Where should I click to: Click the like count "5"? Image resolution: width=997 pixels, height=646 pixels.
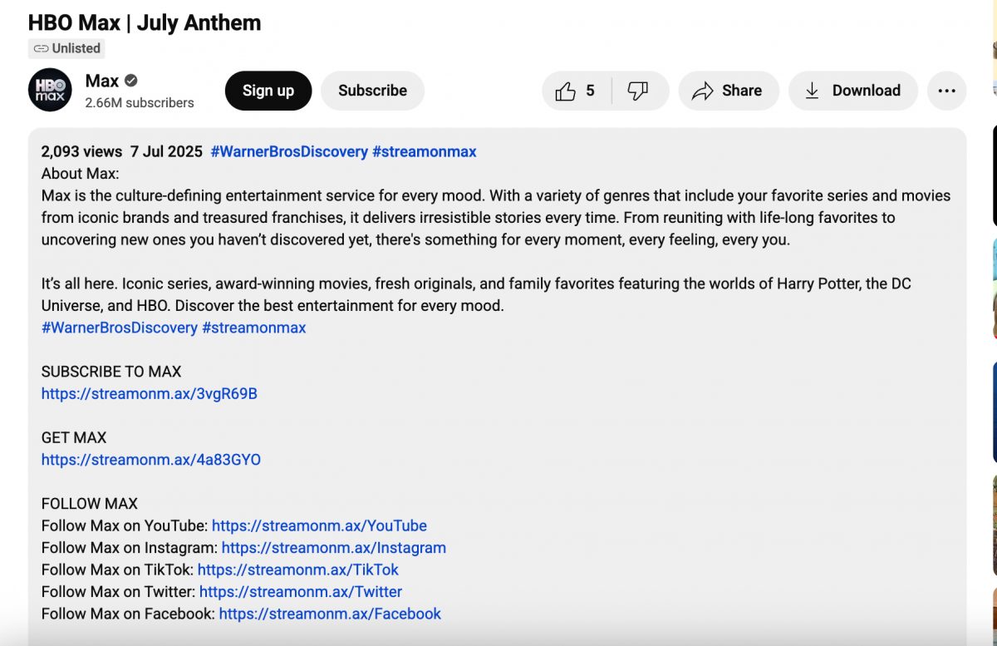click(x=590, y=91)
